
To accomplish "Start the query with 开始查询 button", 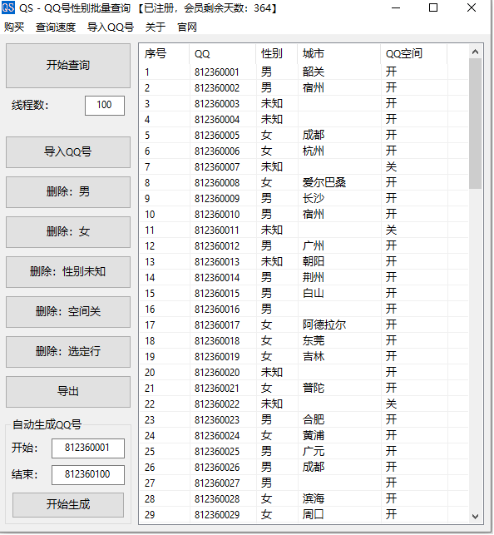I will point(68,65).
